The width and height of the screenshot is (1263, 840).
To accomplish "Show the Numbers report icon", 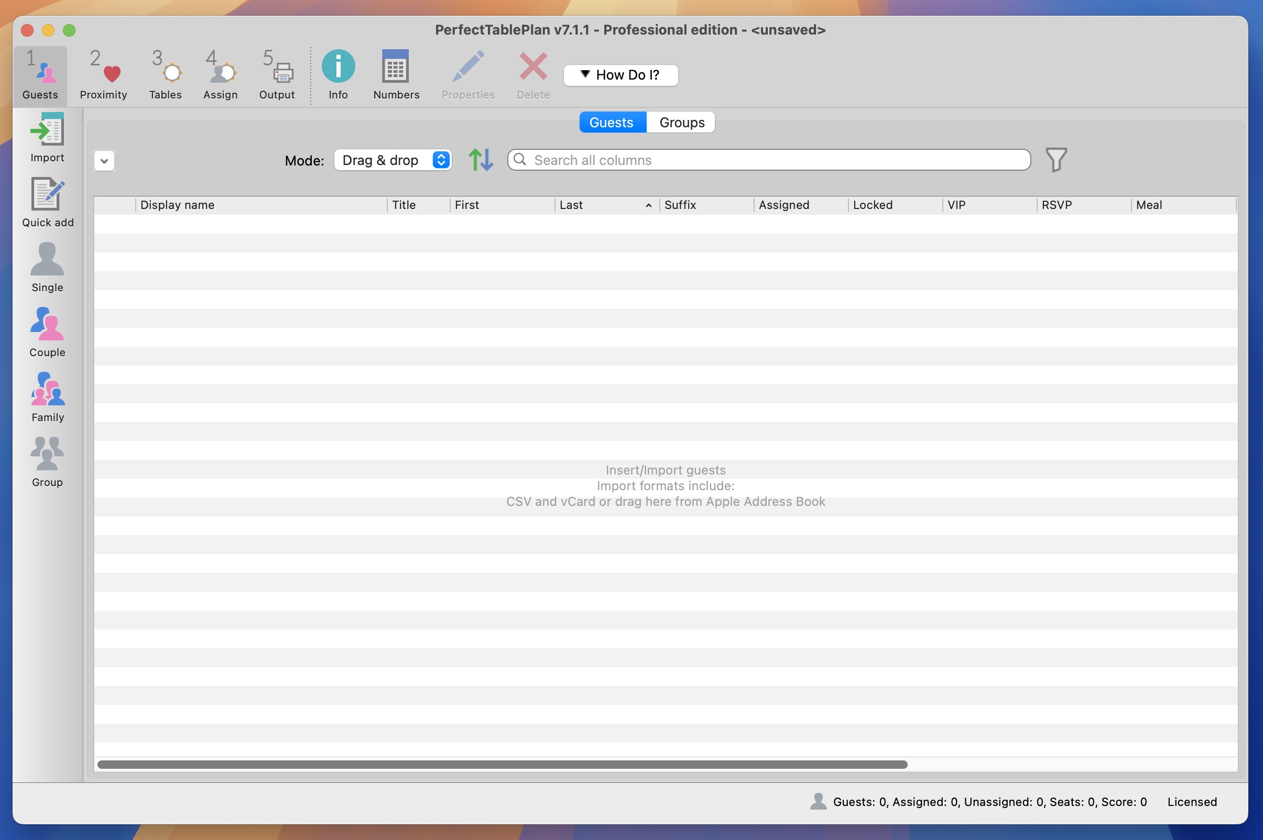I will (396, 67).
